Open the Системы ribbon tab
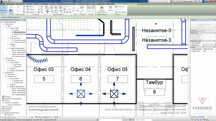 (x=29, y=4)
